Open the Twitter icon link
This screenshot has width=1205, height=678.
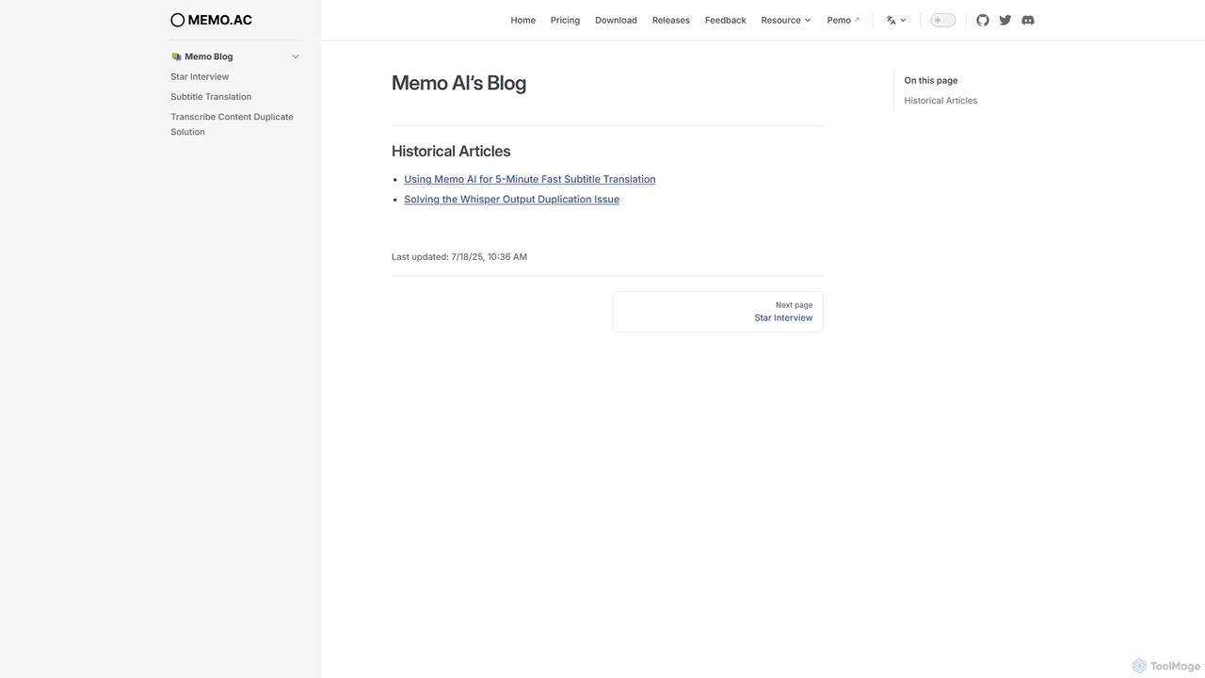pyautogui.click(x=1005, y=20)
